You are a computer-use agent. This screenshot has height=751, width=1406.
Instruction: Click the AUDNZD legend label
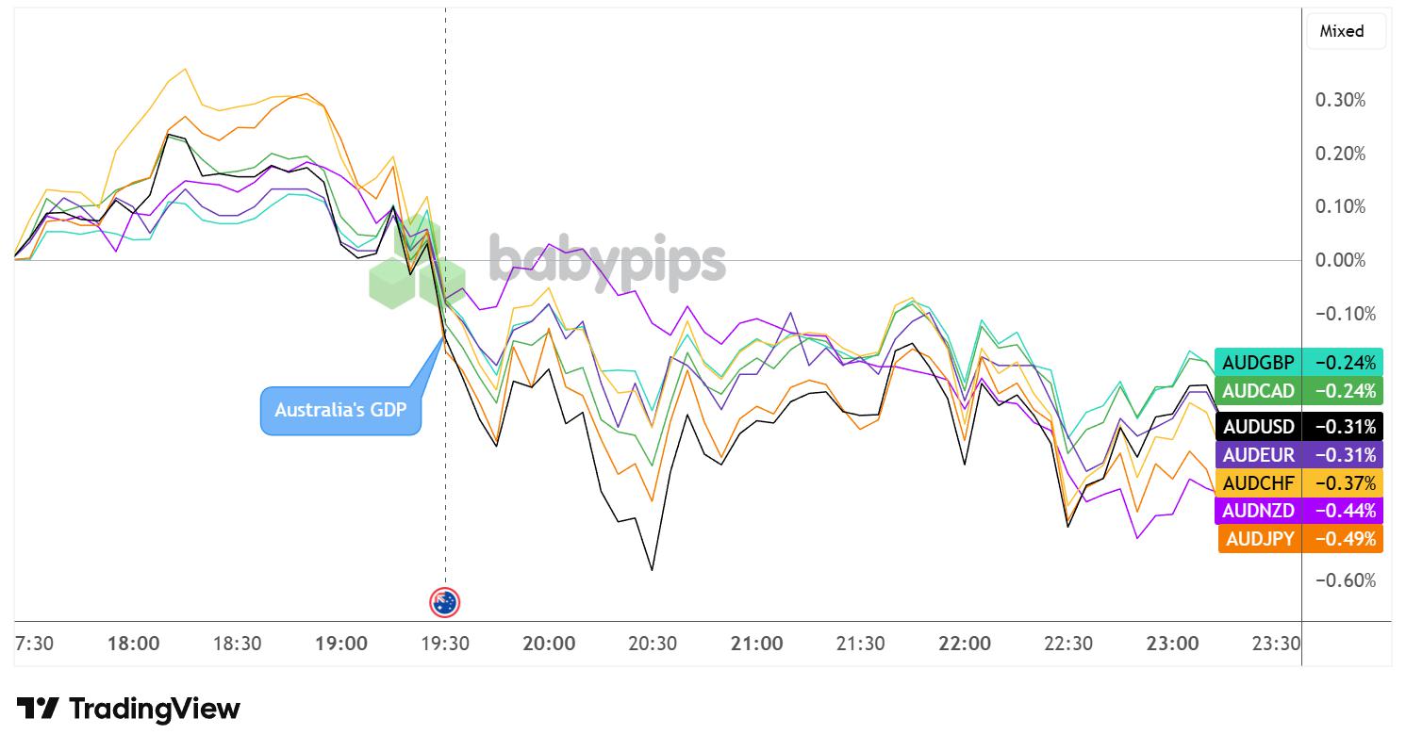tap(1259, 511)
